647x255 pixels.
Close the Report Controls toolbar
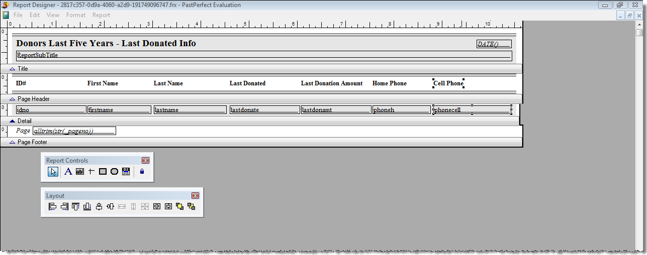(x=145, y=161)
